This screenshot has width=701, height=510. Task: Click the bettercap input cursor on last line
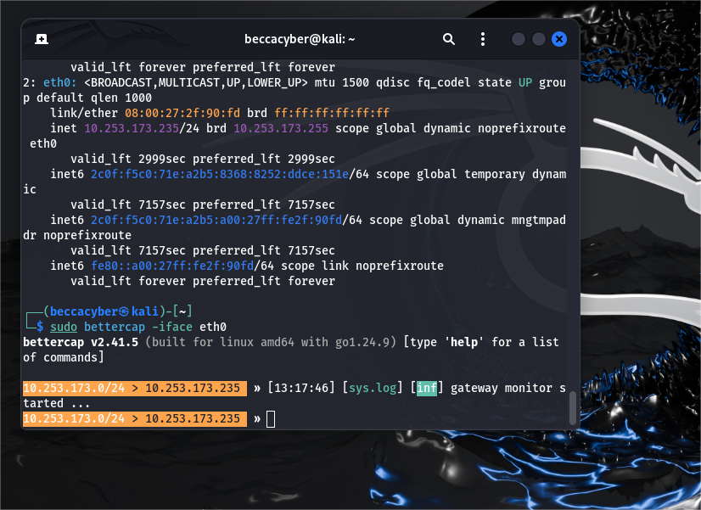pyautogui.click(x=271, y=419)
